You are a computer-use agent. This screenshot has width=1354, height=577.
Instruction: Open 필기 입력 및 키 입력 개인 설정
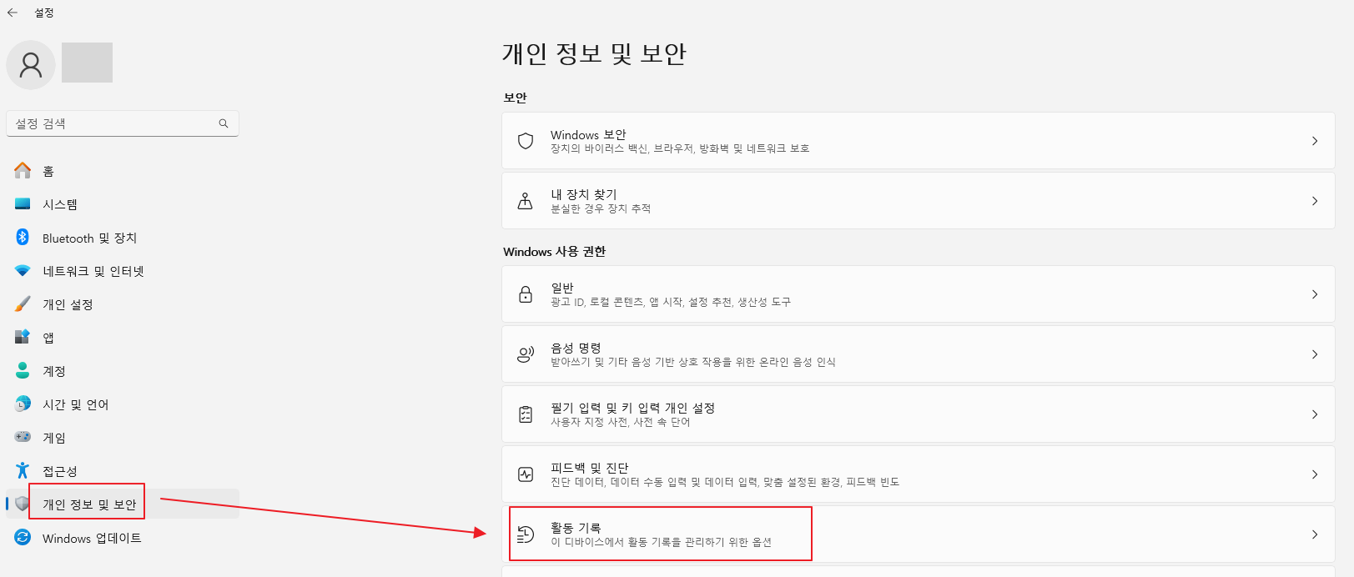919,414
